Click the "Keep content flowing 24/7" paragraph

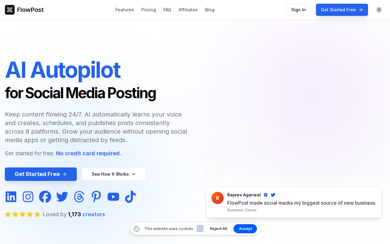point(96,127)
